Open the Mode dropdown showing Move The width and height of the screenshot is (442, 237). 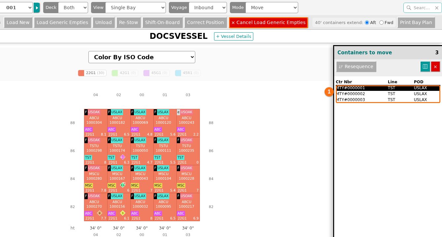(272, 8)
